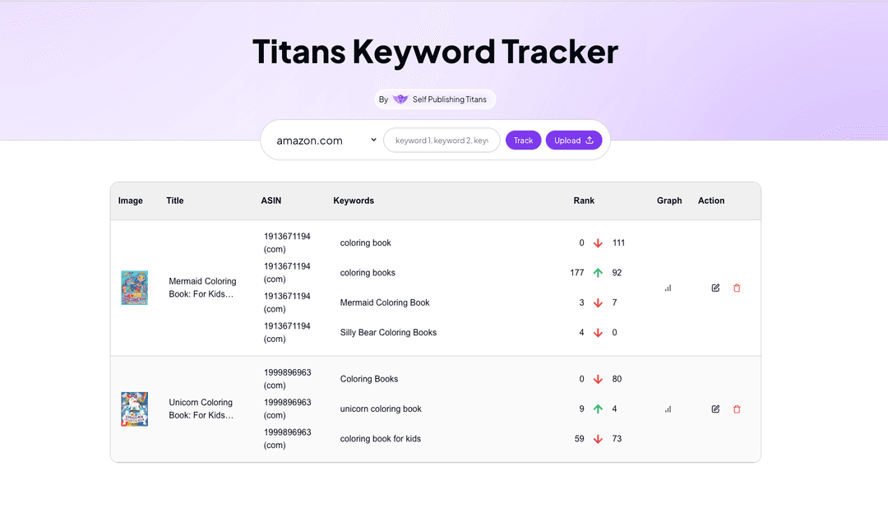Click the Self Publishing Titans logo icon

coord(400,99)
